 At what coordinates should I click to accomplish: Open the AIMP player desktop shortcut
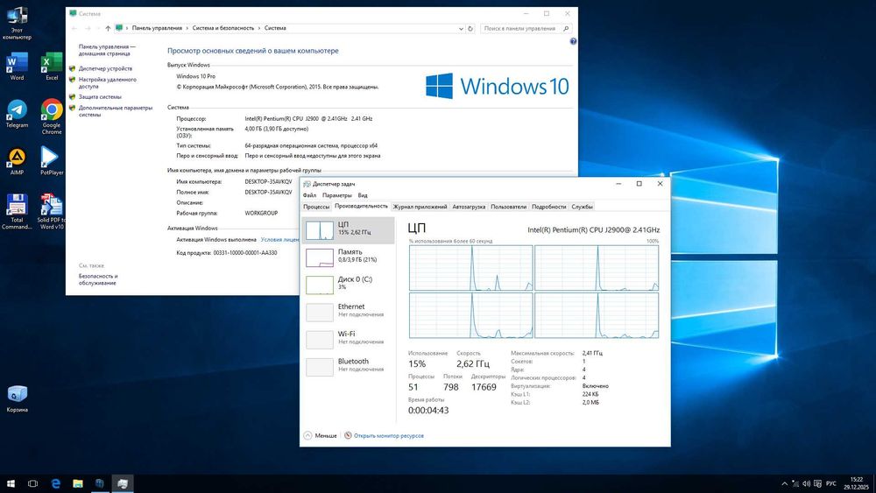[x=17, y=162]
